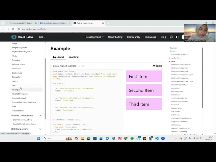
Task: Switch to Visual Studio Code in taskbar
Action: coord(157,138)
